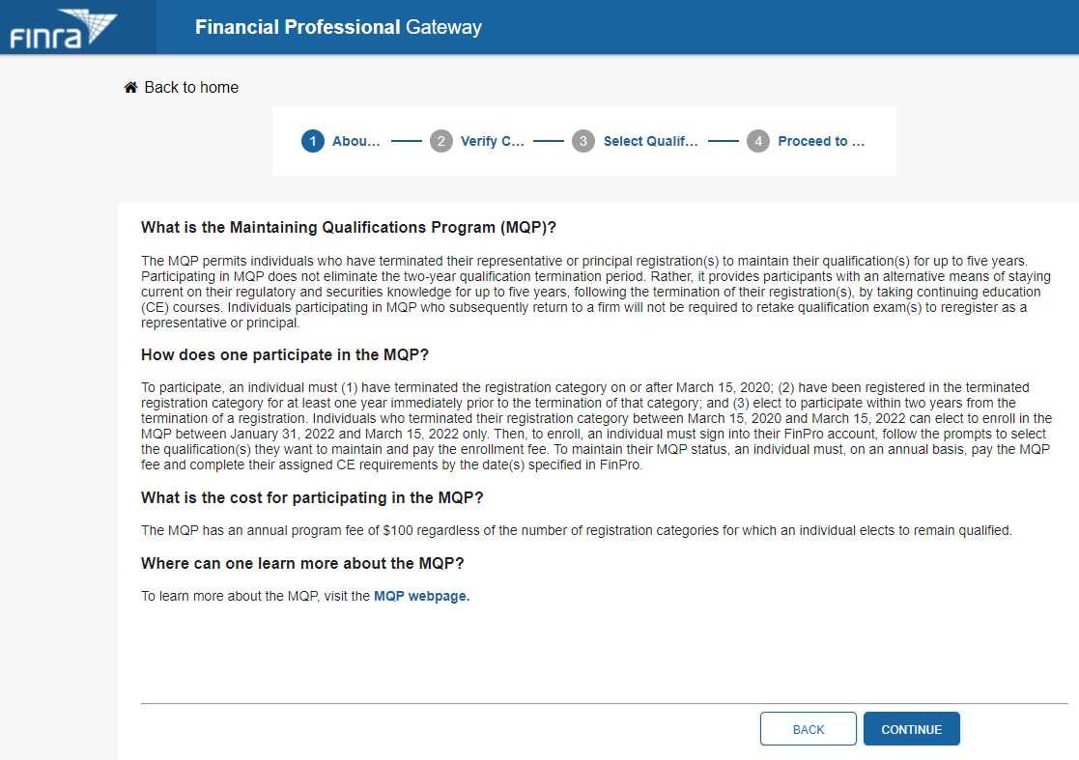This screenshot has width=1079, height=760.
Task: Open the 'Proceed to ...' step label
Action: tap(820, 141)
